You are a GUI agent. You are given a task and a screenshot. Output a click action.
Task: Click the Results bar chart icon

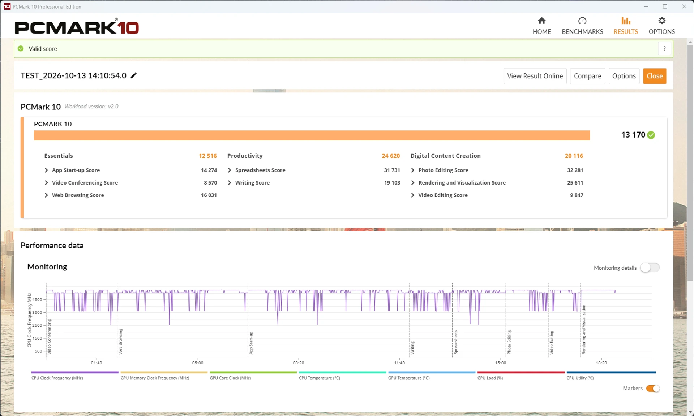626,21
